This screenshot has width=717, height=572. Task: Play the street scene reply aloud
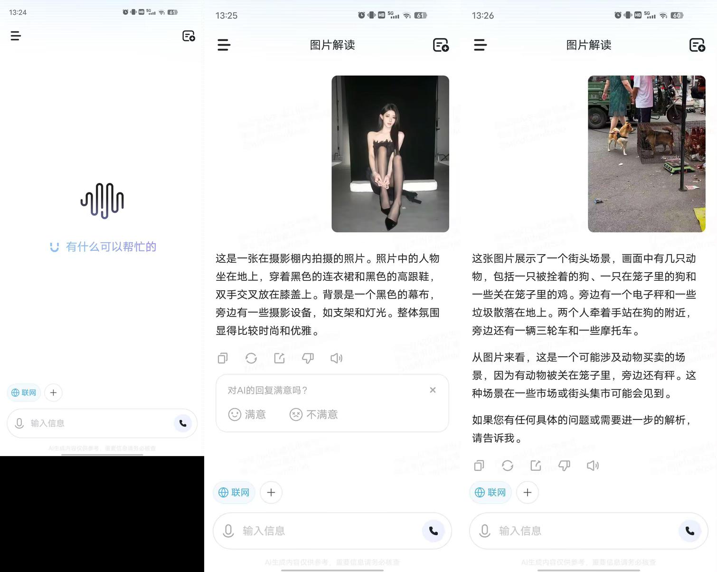point(593,466)
